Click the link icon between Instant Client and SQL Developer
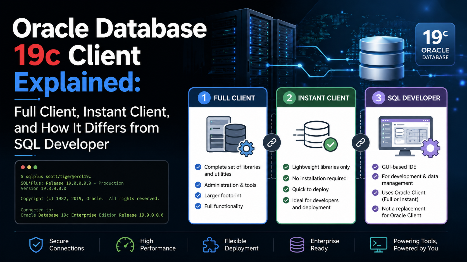 pyautogui.click(x=361, y=143)
